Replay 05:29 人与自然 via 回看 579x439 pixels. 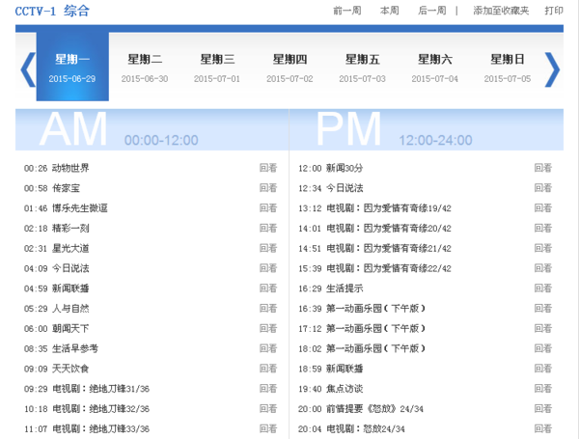[268, 309]
